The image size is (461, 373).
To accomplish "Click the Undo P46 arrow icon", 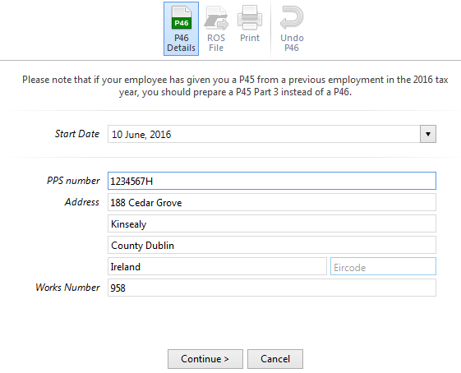I will 292,18.
